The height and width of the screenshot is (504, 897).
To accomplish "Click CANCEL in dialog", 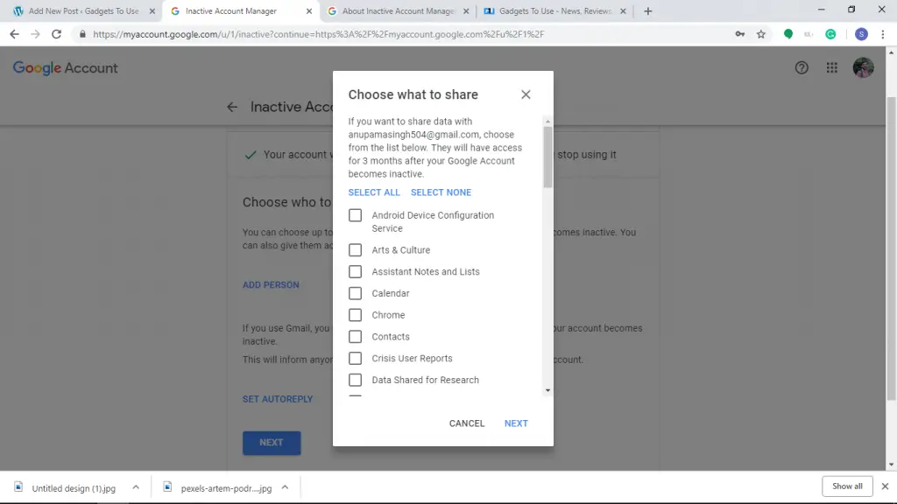I will click(x=467, y=423).
